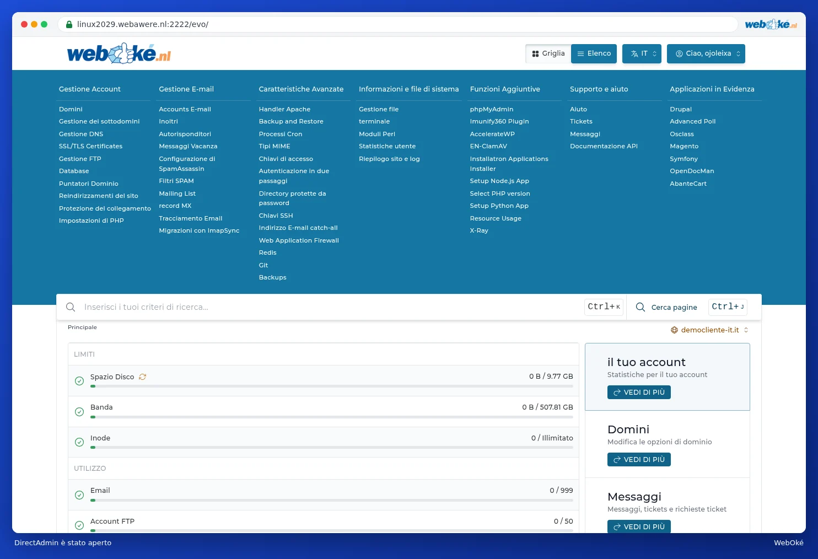818x559 pixels.
Task: Click the browser address bar padlock icon
Action: coord(69,24)
